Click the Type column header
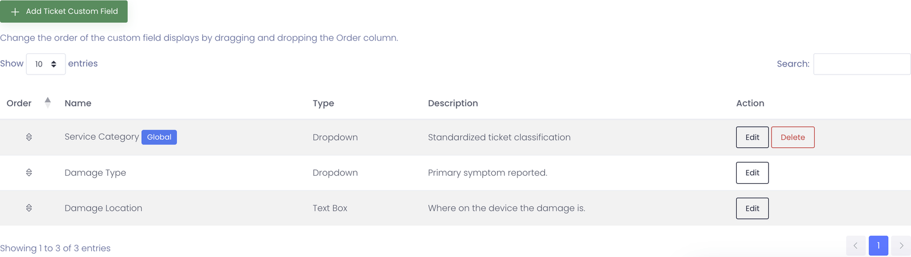The width and height of the screenshot is (911, 257). tap(323, 103)
